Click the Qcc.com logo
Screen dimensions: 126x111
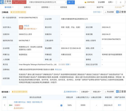(6, 2)
